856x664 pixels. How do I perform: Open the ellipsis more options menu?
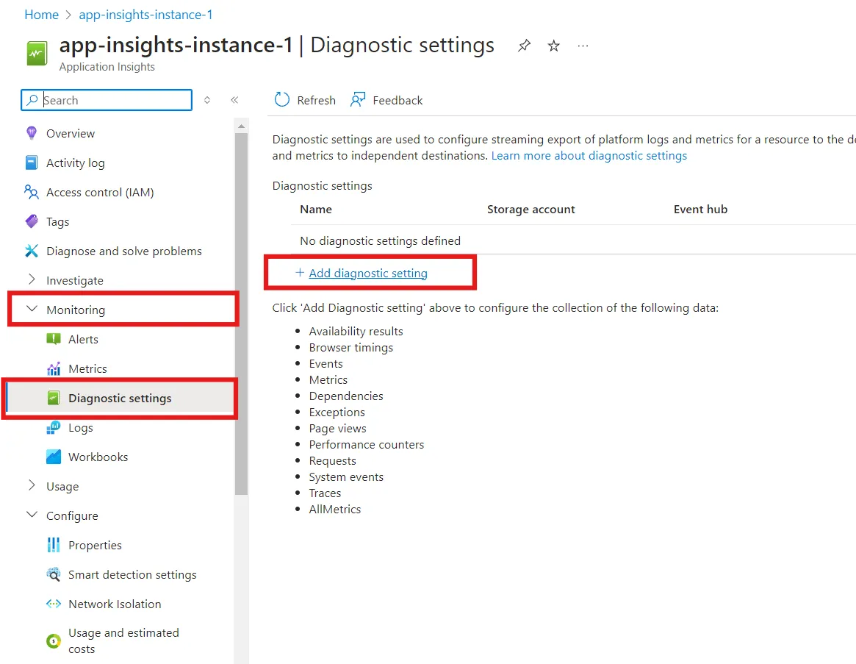583,46
